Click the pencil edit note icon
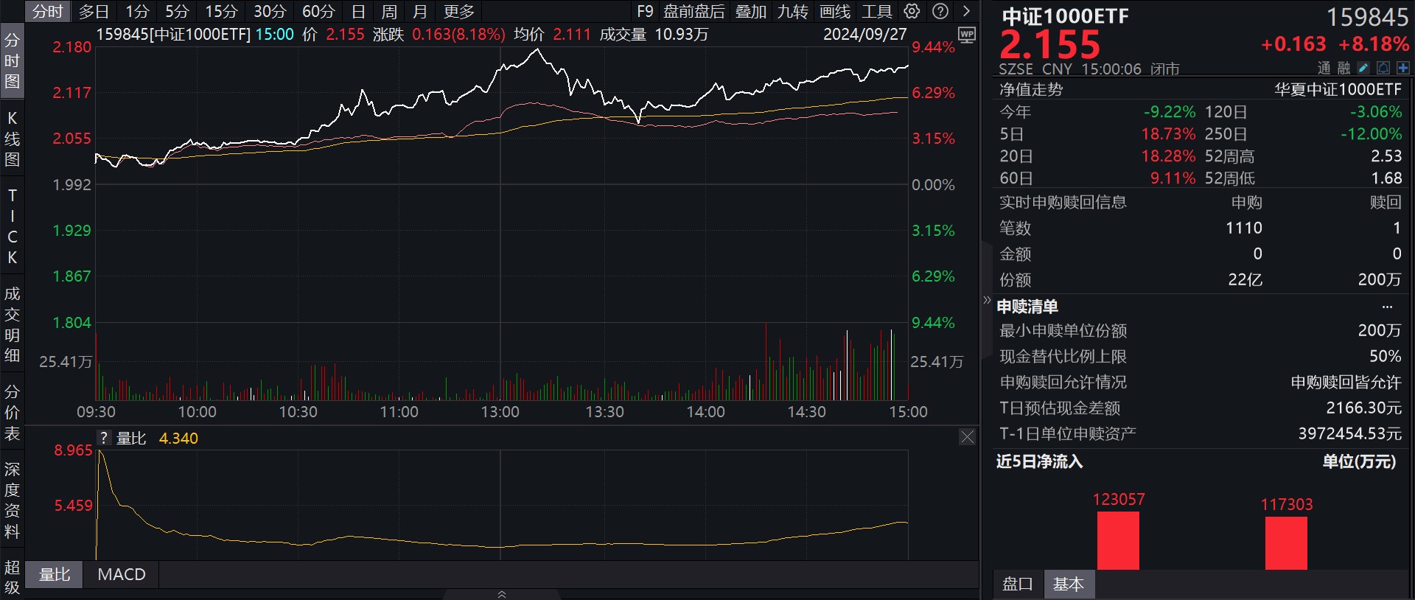The height and width of the screenshot is (600, 1415). 1363,68
